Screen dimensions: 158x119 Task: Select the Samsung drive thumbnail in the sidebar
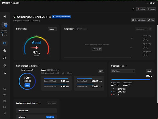(5, 25)
